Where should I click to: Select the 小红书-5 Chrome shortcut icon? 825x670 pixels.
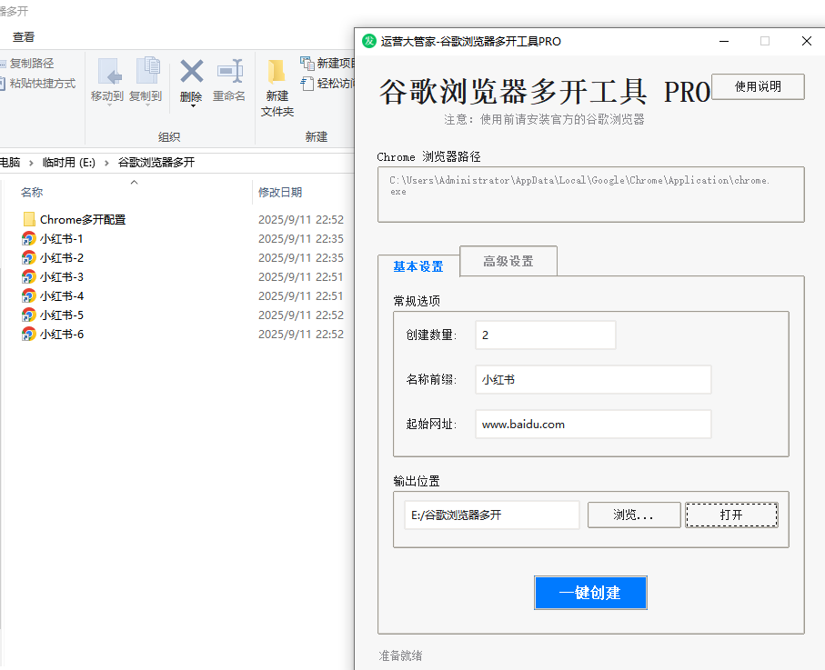pos(28,315)
